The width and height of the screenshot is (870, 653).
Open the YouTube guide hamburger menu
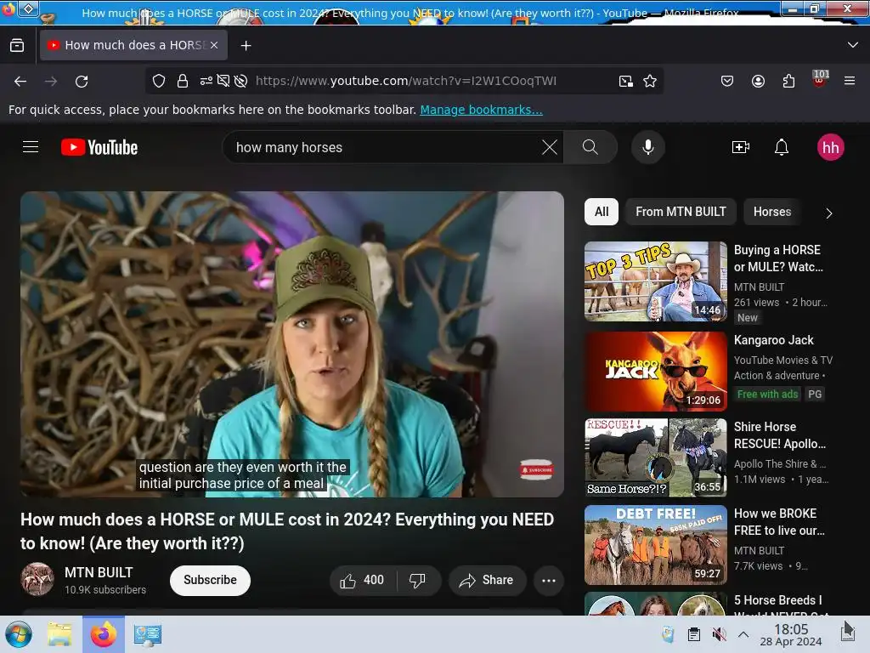(x=31, y=147)
